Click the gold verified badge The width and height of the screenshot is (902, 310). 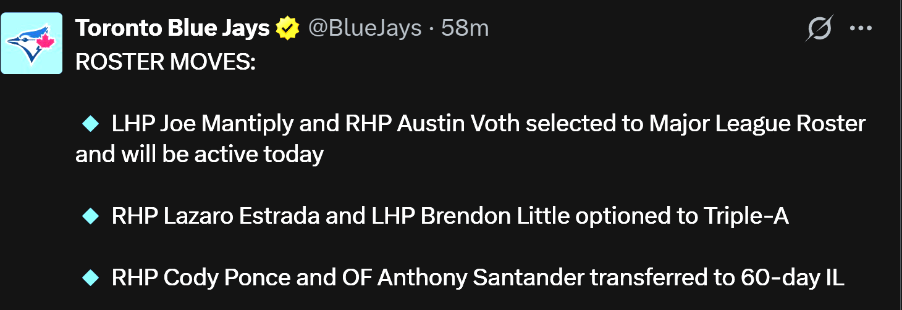tap(287, 28)
